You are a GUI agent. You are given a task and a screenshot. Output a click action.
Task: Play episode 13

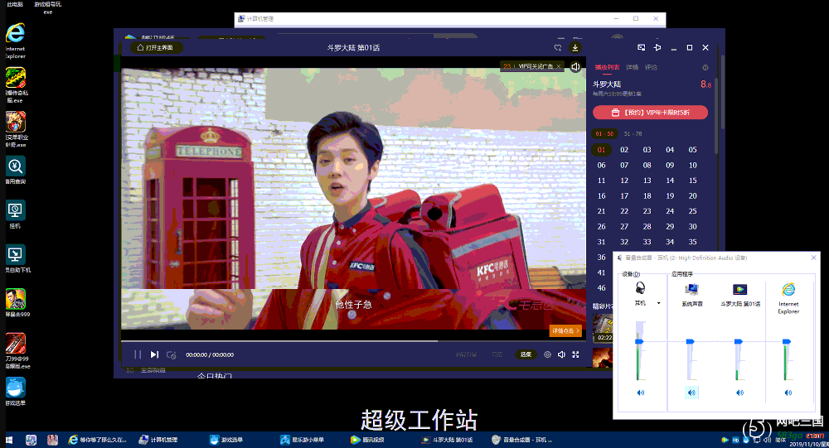647,181
